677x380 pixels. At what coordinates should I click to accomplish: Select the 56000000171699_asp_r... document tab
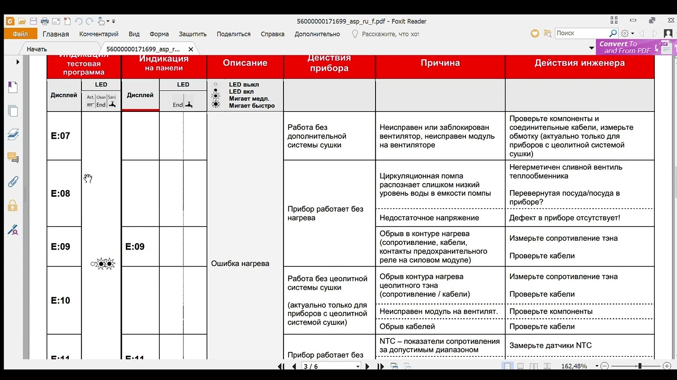pyautogui.click(x=143, y=49)
